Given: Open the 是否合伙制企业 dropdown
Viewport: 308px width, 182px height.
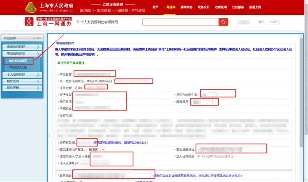Looking at the screenshot, I should click(209, 95).
